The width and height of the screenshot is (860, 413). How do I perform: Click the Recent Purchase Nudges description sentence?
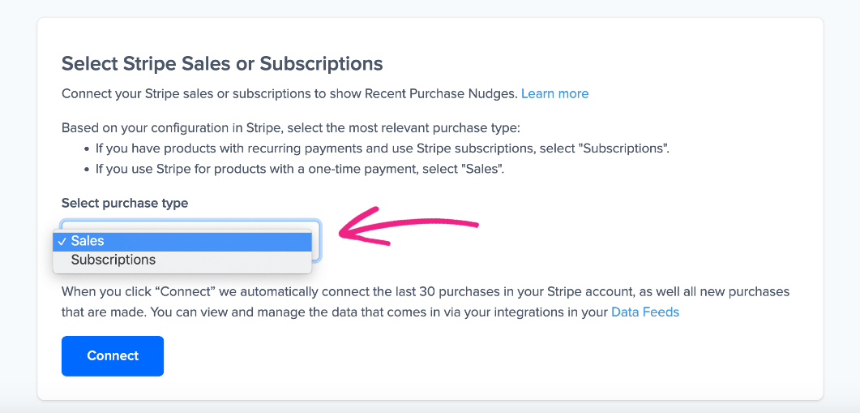tap(289, 93)
